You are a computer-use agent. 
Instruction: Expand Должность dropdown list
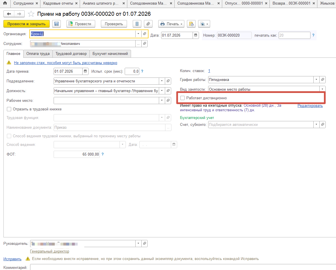pyautogui.click(x=162, y=91)
